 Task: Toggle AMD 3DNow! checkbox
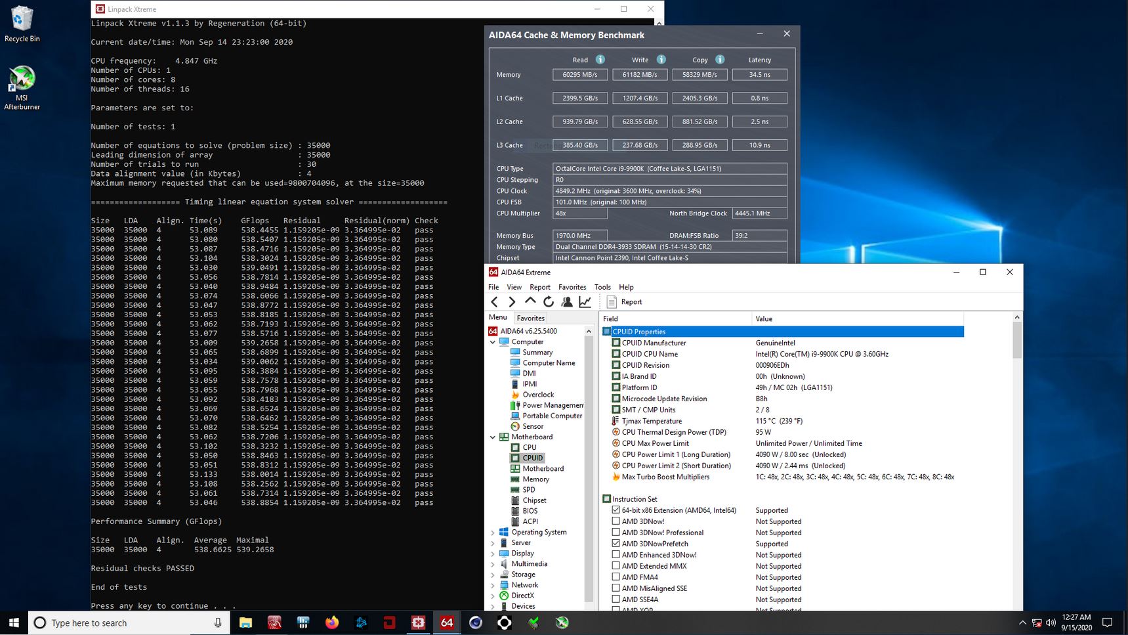[x=616, y=521]
